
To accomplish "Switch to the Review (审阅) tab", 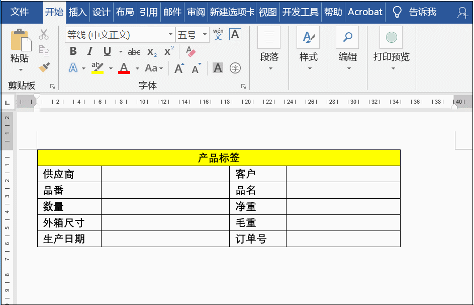I will coord(196,12).
